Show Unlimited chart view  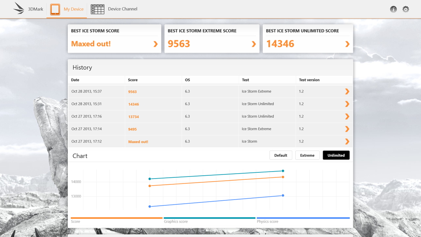click(x=336, y=155)
